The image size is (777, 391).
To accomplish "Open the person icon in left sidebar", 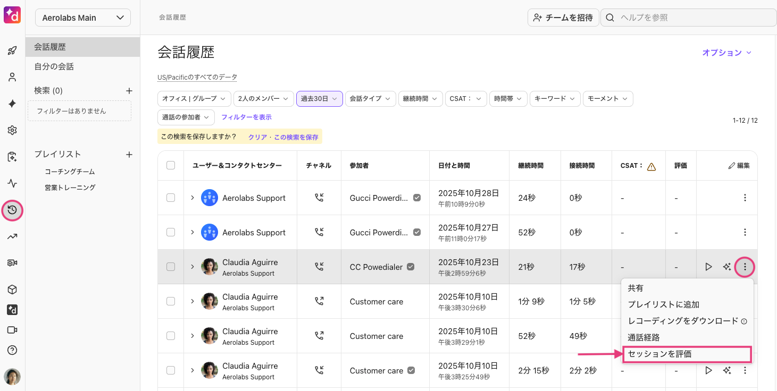I will (12, 78).
